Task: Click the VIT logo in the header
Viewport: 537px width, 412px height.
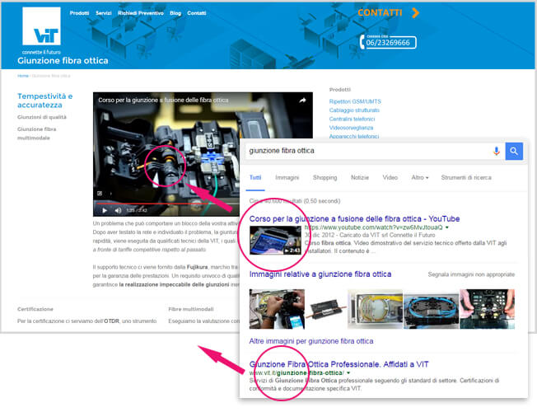Action: click(41, 26)
